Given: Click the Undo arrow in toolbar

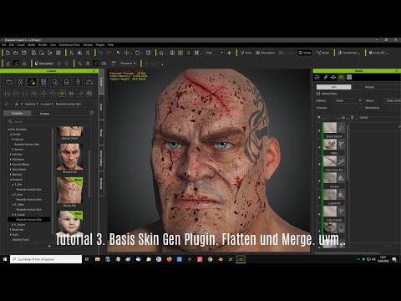Looking at the screenshot, I should click(101, 53).
